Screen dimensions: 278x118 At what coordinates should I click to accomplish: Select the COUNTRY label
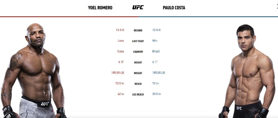138,52
